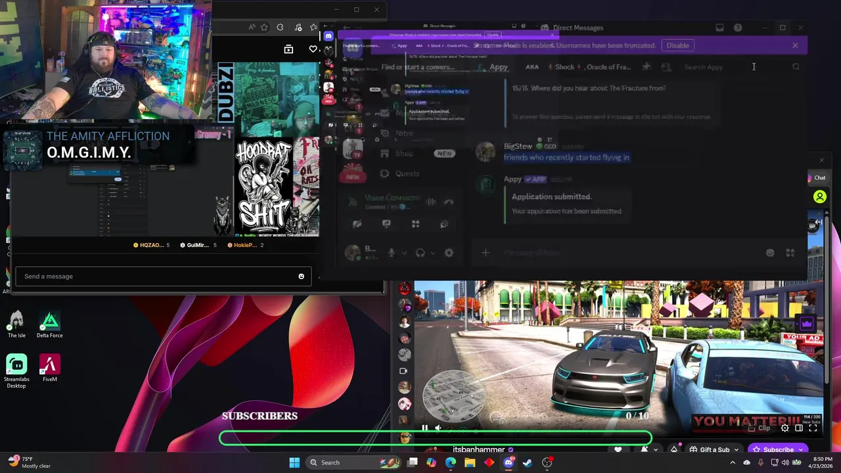Show user profile icon in Appy chat
841x473 pixels.
point(666,66)
